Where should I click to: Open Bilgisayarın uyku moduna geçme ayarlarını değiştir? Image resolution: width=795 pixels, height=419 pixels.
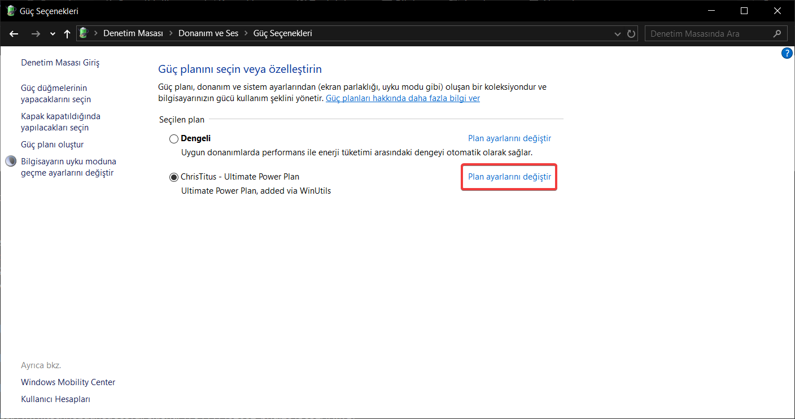68,167
